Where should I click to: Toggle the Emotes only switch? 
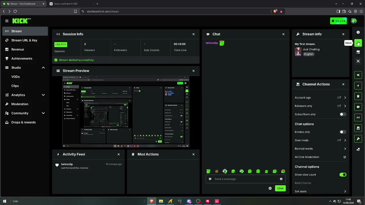click(x=343, y=132)
